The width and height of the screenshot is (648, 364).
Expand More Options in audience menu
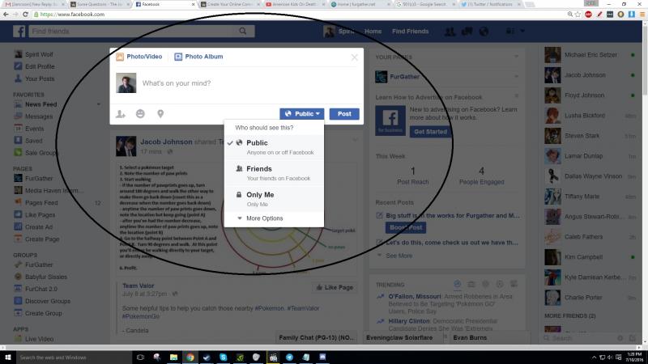click(x=264, y=218)
